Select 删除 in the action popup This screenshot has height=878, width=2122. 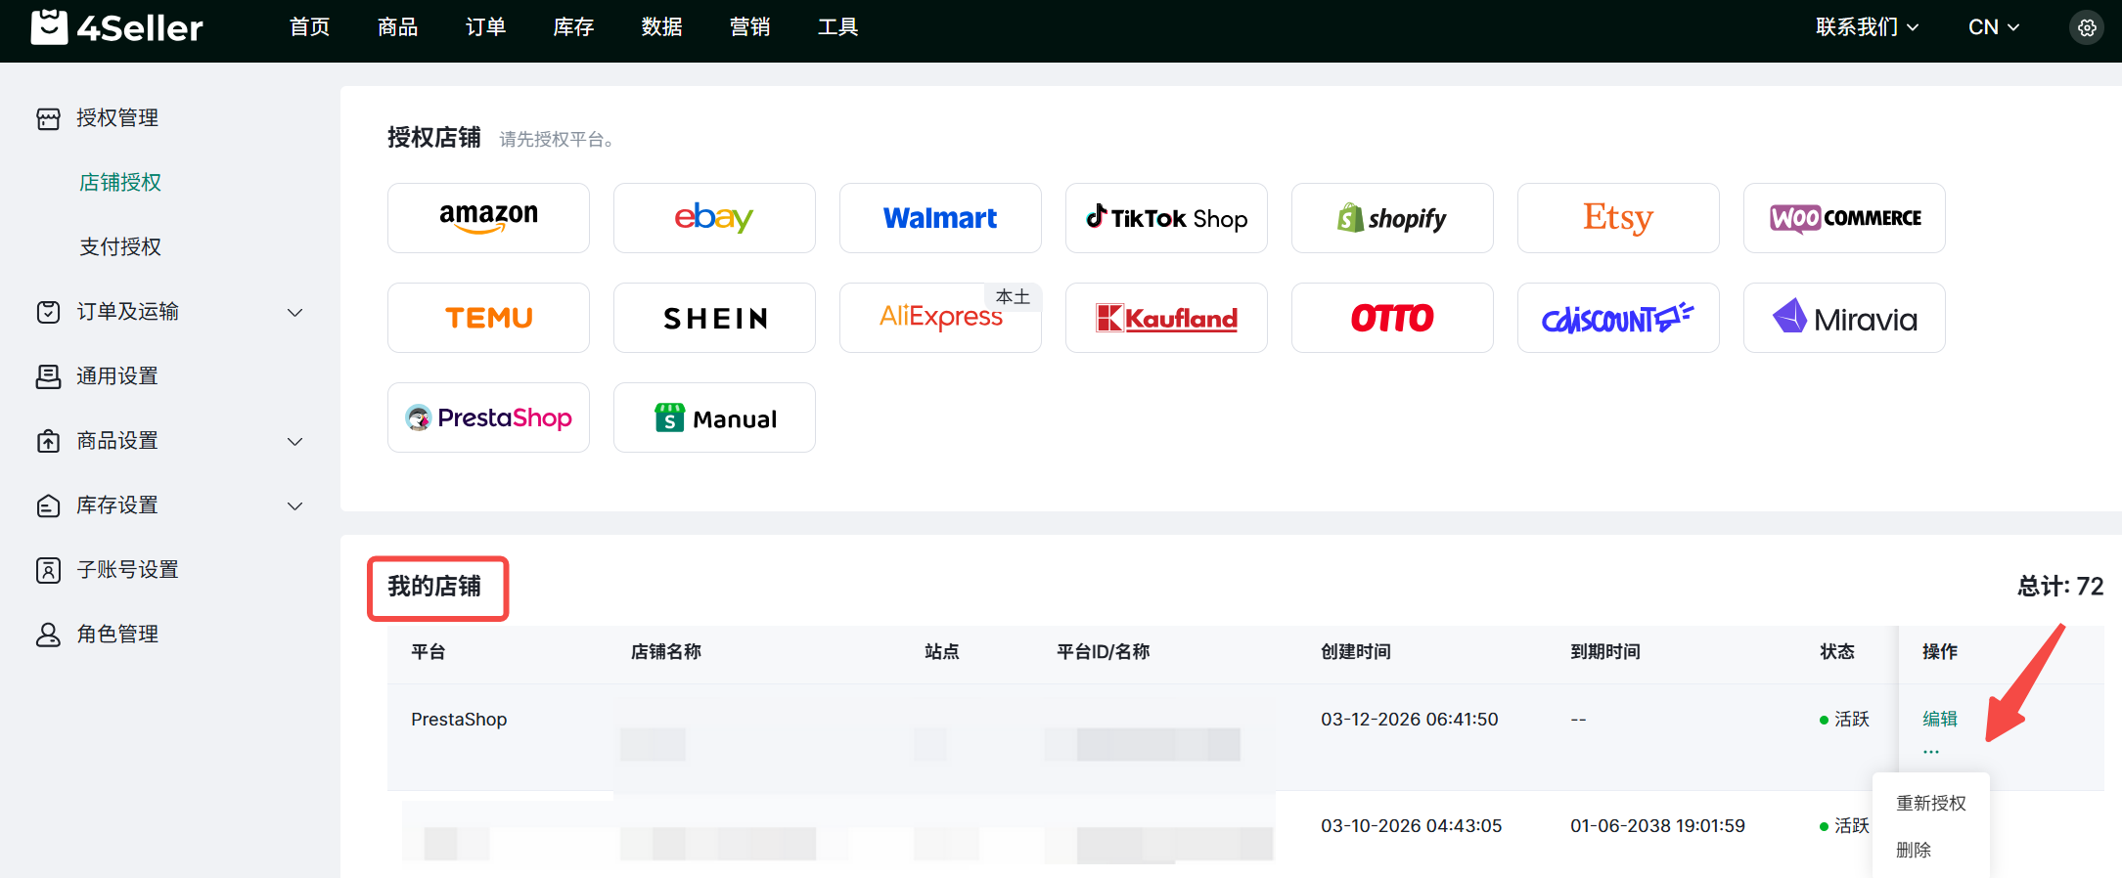pos(1914,850)
